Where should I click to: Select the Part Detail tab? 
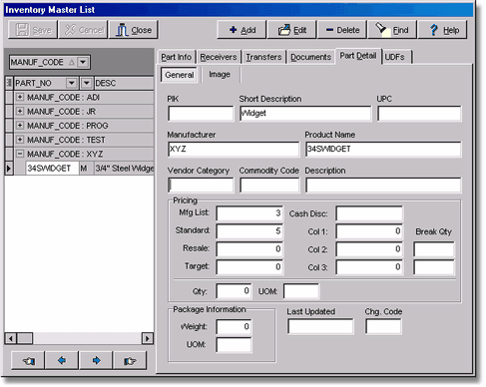(x=358, y=56)
